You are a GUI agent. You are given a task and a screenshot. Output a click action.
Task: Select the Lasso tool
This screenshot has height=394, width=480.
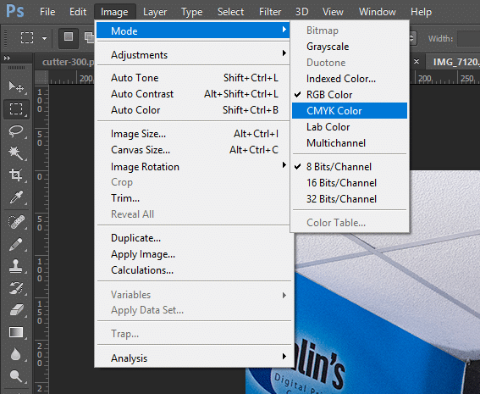[16, 131]
